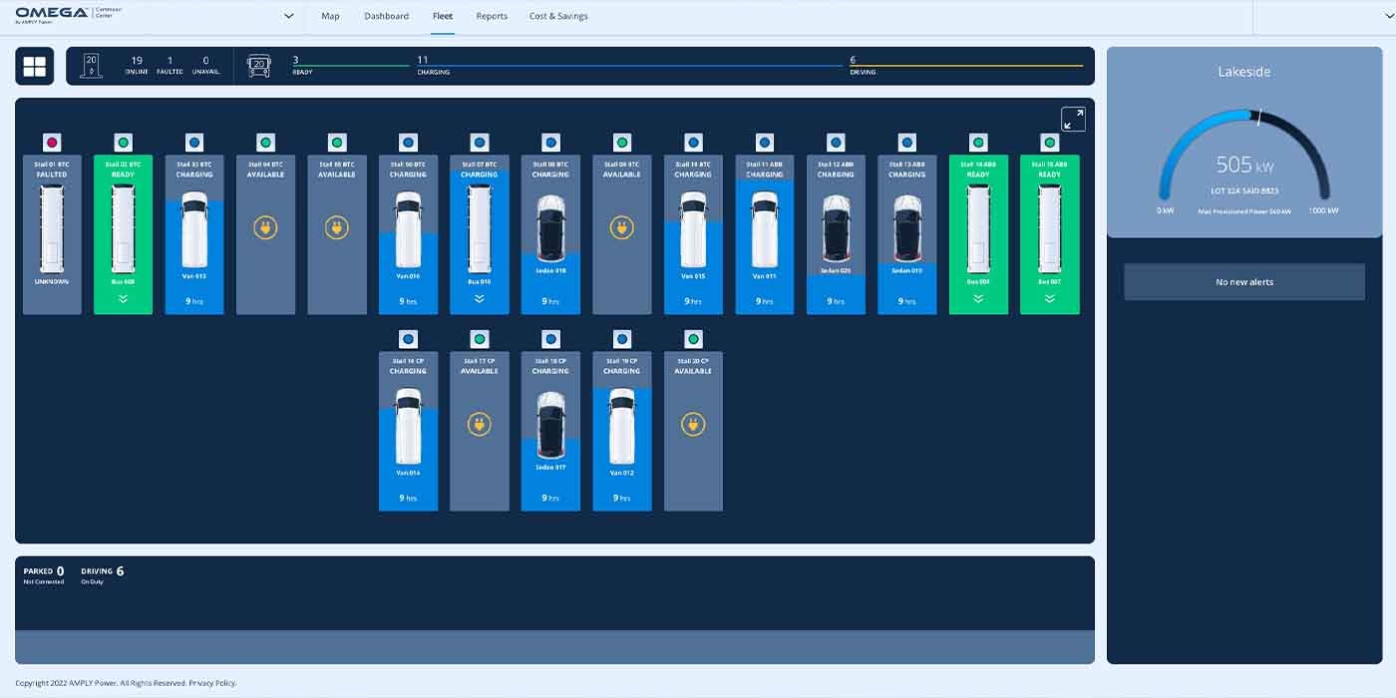This screenshot has height=698, width=1396.
Task: Click the blue status indicator above Stall 16
Action: pos(408,339)
